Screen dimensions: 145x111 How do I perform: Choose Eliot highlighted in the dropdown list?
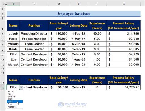point(15,102)
